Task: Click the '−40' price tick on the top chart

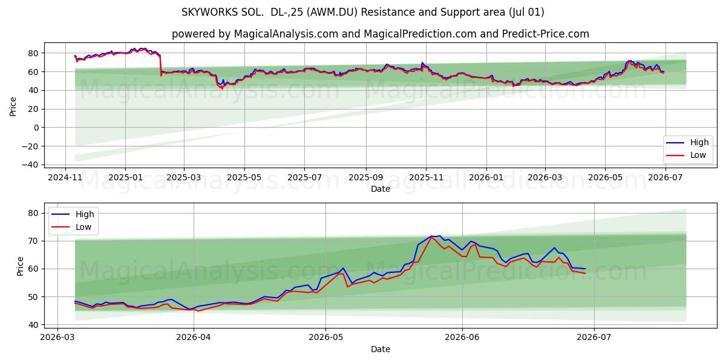Action: click(x=30, y=165)
